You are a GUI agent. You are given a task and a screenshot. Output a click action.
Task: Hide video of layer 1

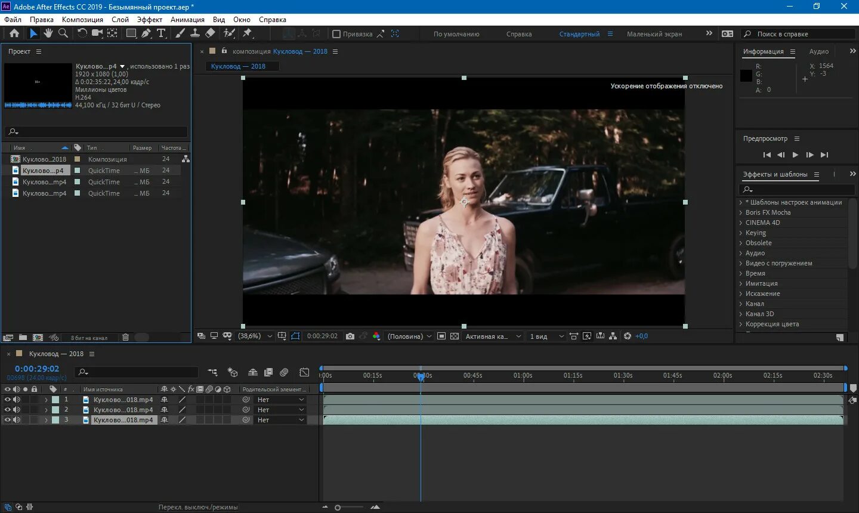8,400
